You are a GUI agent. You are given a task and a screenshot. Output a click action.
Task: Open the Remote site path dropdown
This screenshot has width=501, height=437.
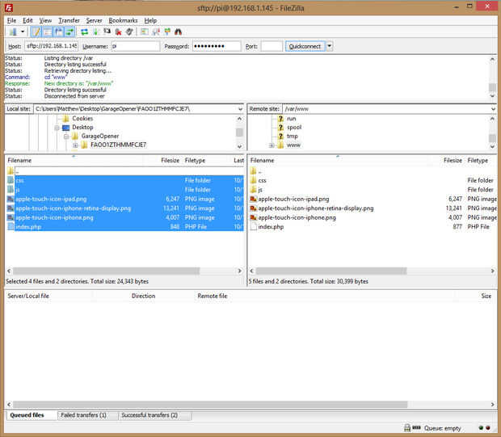493,109
